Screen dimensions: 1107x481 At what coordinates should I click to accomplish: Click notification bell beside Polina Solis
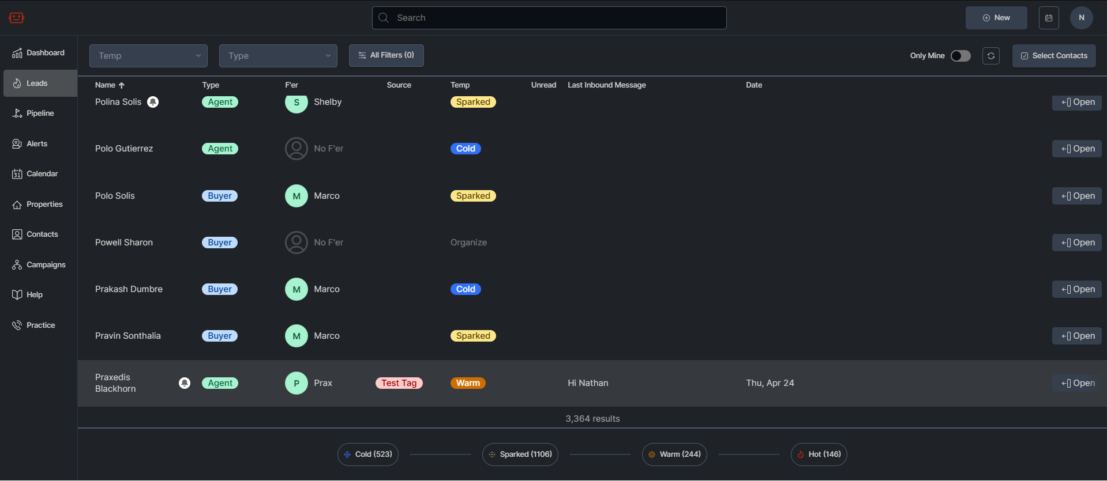(x=153, y=102)
